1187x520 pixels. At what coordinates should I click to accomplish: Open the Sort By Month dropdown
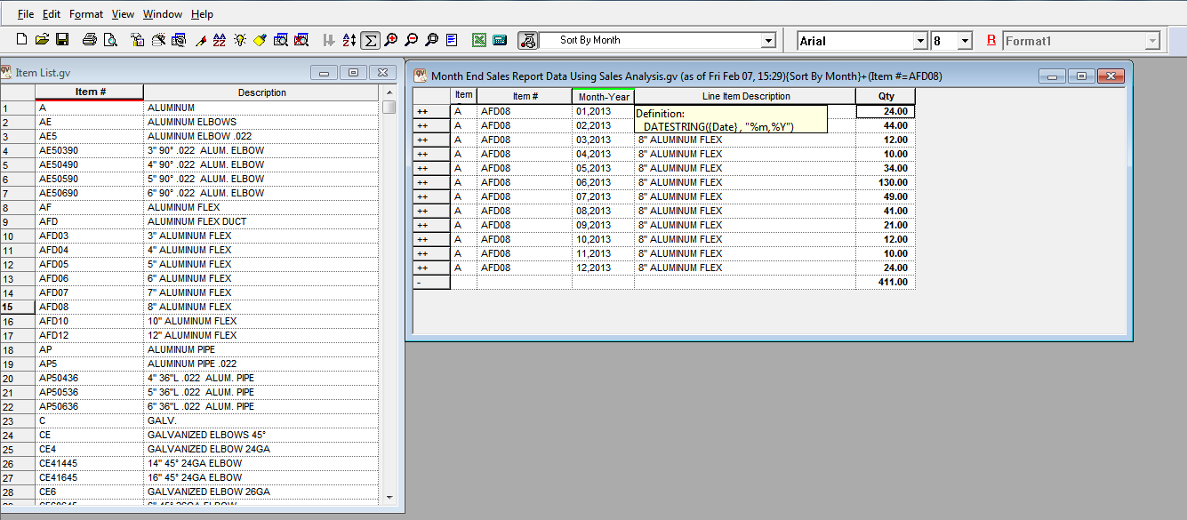(x=768, y=41)
